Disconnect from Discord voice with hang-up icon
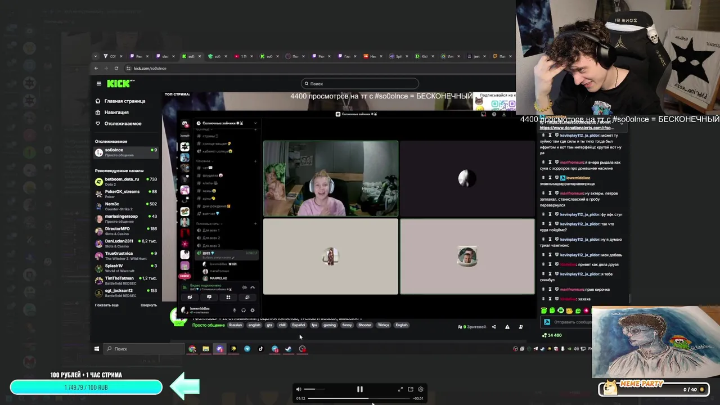The height and width of the screenshot is (405, 720). [x=253, y=288]
